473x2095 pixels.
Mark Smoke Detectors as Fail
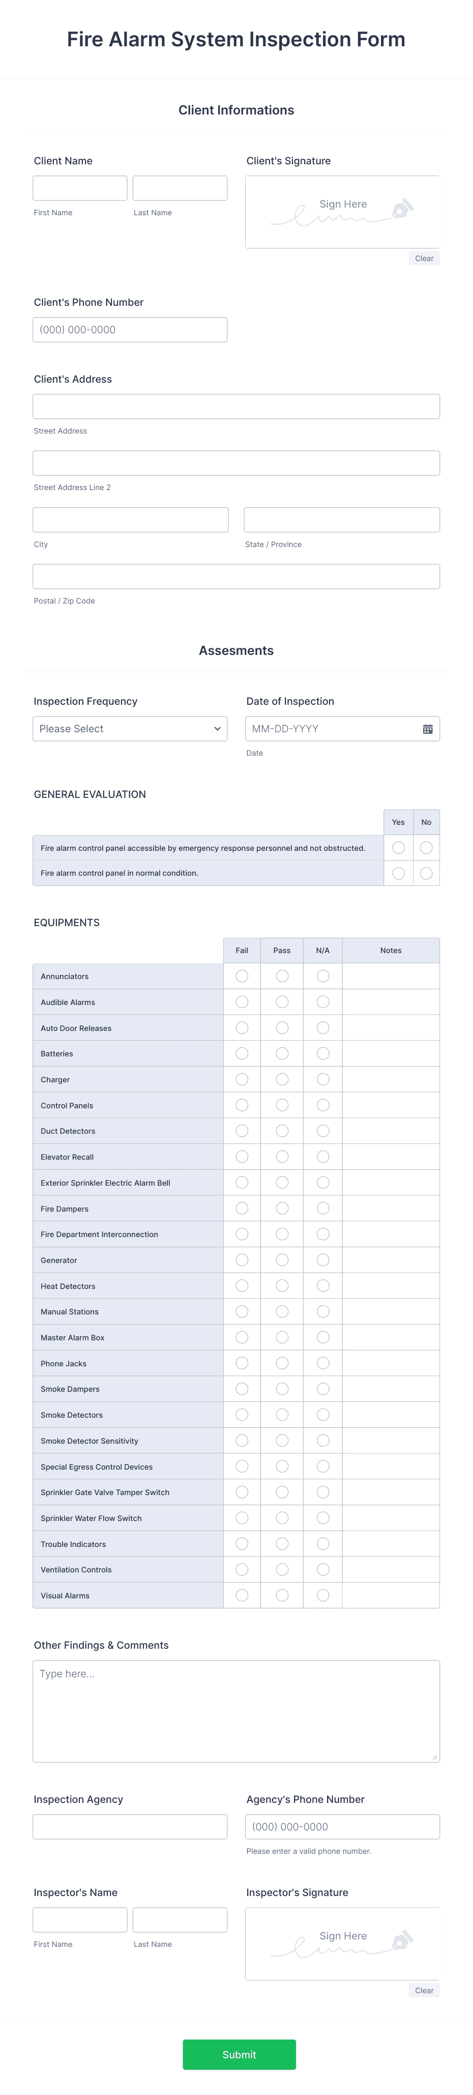tap(242, 1414)
